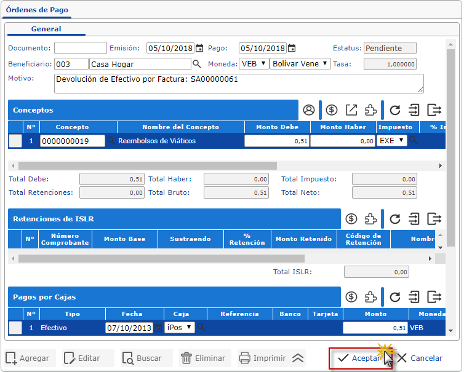Viewport: 464px width, 372px height.
Task: Open the iPos Caja dropdown
Action: (x=180, y=328)
